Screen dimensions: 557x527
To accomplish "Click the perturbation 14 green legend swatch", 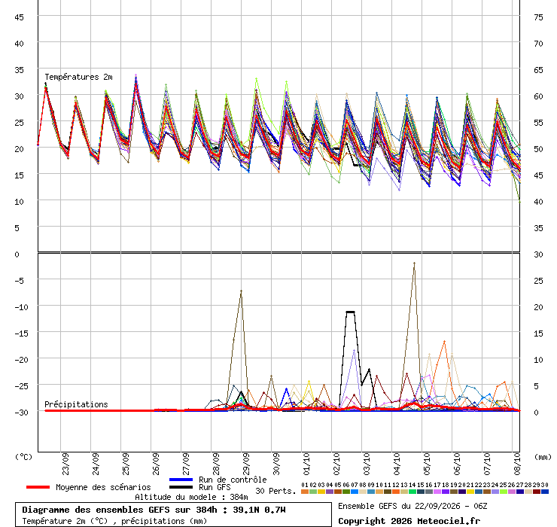I will [412, 492].
